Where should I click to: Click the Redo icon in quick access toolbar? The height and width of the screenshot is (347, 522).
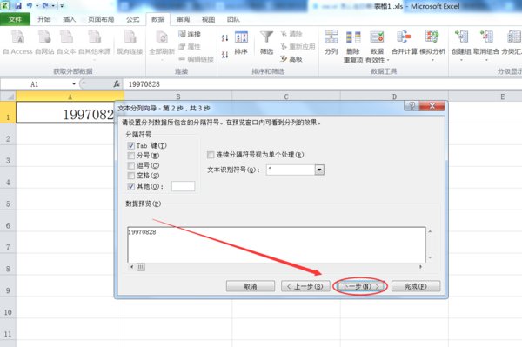[x=45, y=6]
